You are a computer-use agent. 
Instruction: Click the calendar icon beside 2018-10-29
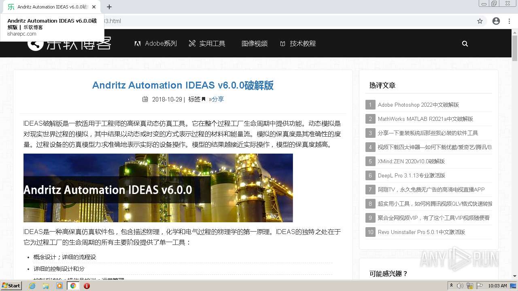click(145, 99)
